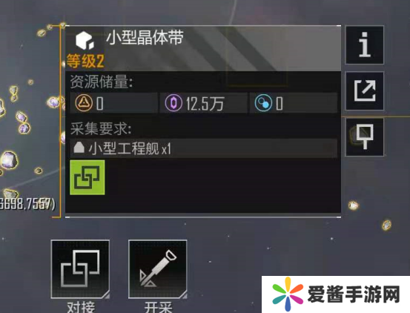
Task: Open the info panel via "i" icon
Action: [x=365, y=45]
